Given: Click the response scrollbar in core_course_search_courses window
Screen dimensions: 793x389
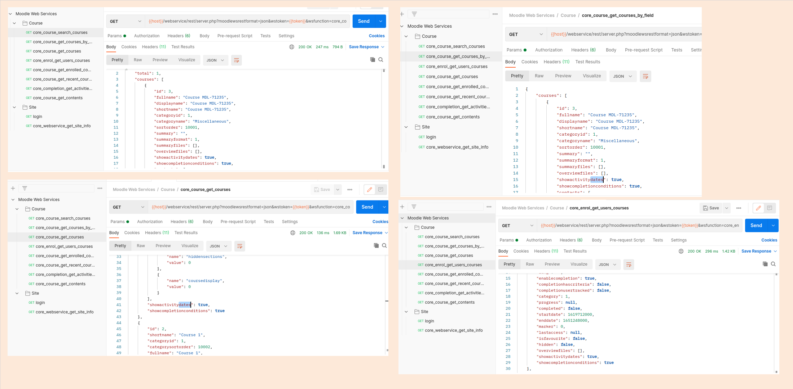Looking at the screenshot, I should tap(384, 119).
